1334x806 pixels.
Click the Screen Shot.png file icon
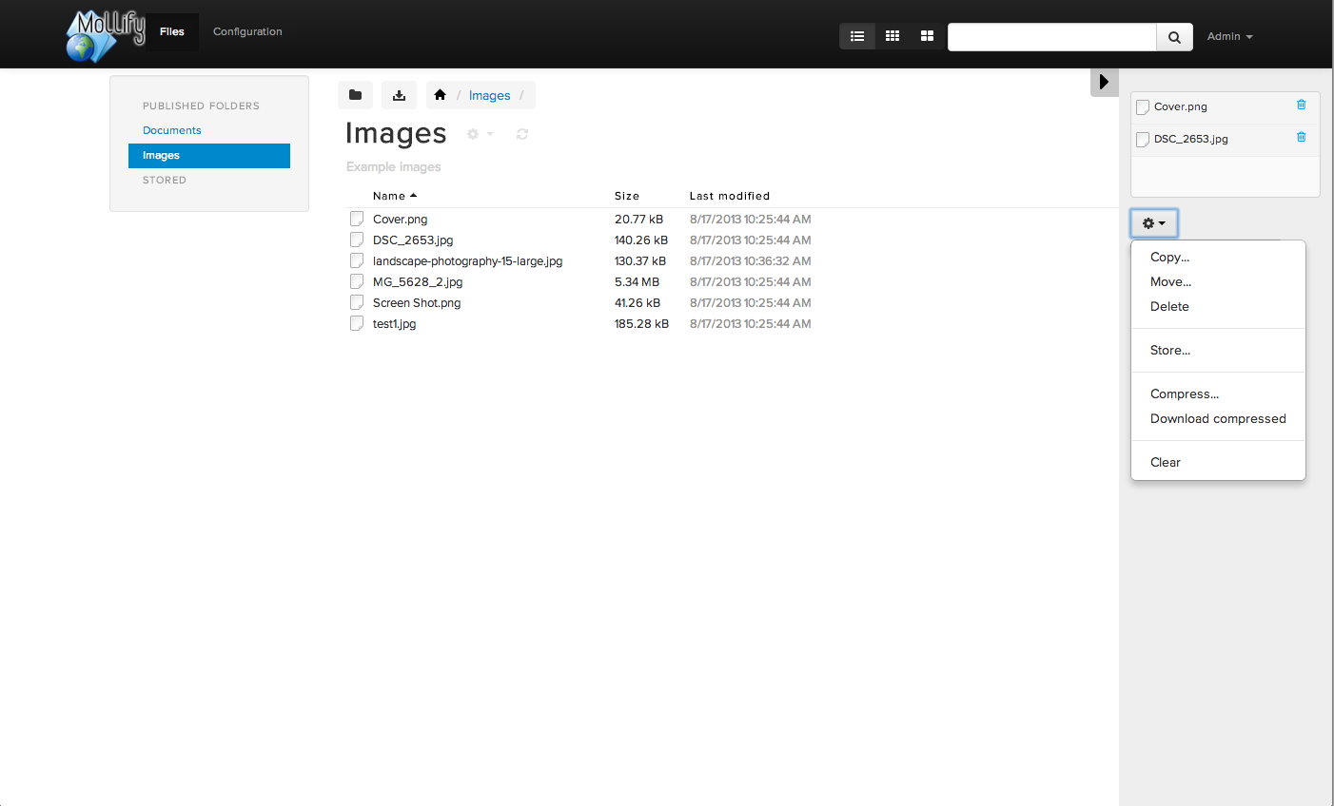click(x=357, y=302)
